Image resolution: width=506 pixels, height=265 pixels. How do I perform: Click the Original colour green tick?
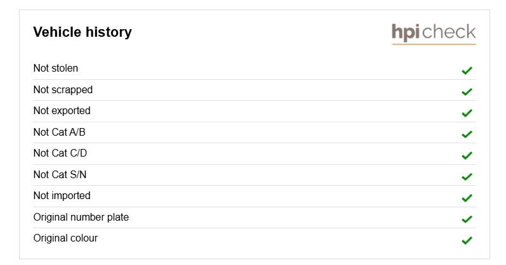(467, 240)
